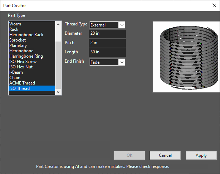Click the list scrollbar up arrow
Image resolution: width=220 pixels, height=174 pixels.
point(58,24)
